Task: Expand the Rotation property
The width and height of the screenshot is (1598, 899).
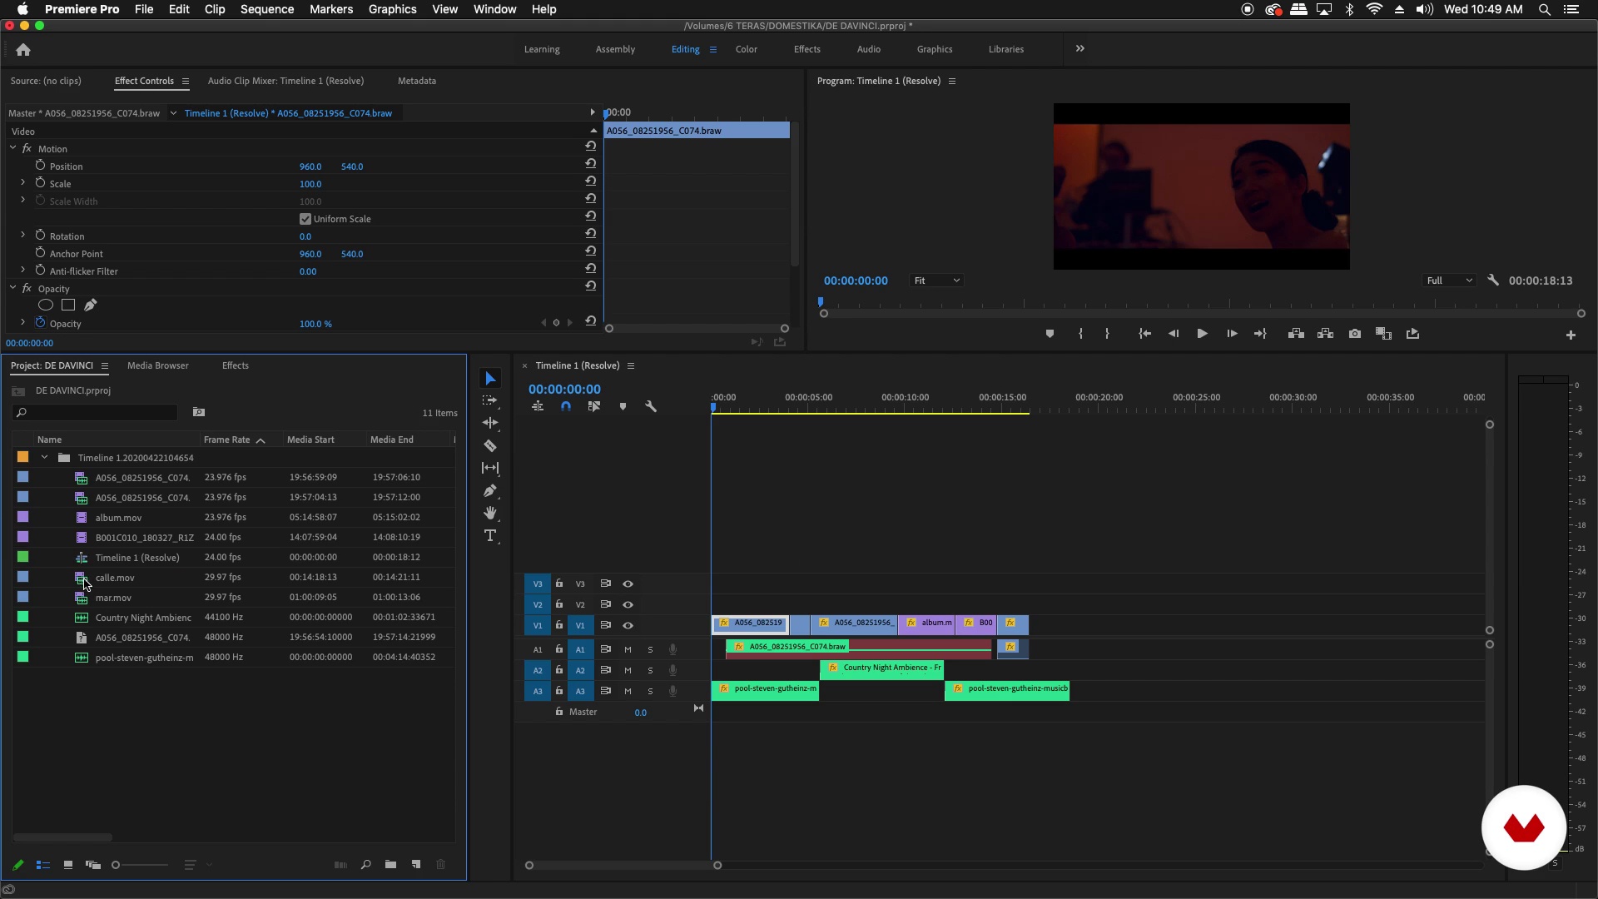Action: tap(22, 235)
